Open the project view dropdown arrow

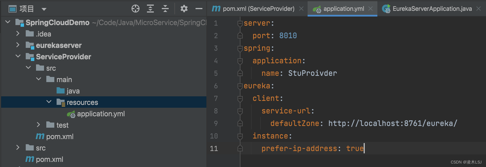tap(44, 9)
